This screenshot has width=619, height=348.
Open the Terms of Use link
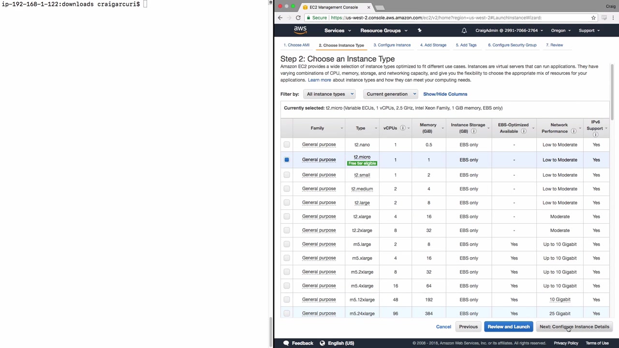[597, 343]
